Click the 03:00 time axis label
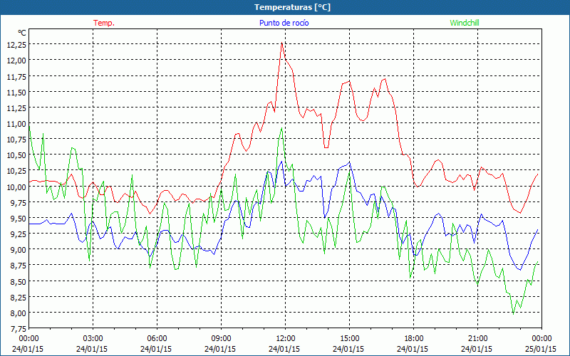The image size is (570, 356). tap(93, 339)
